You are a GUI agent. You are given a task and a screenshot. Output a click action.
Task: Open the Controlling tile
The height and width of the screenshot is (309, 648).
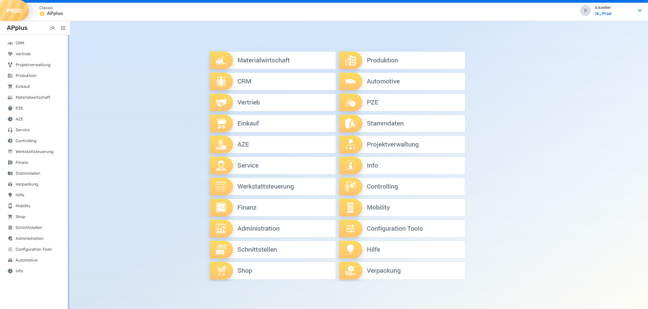[402, 187]
